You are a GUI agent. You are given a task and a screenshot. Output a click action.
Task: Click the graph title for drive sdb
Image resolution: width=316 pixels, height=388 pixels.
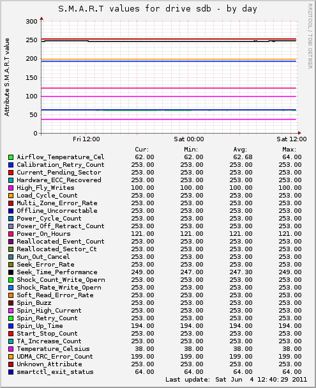click(158, 9)
